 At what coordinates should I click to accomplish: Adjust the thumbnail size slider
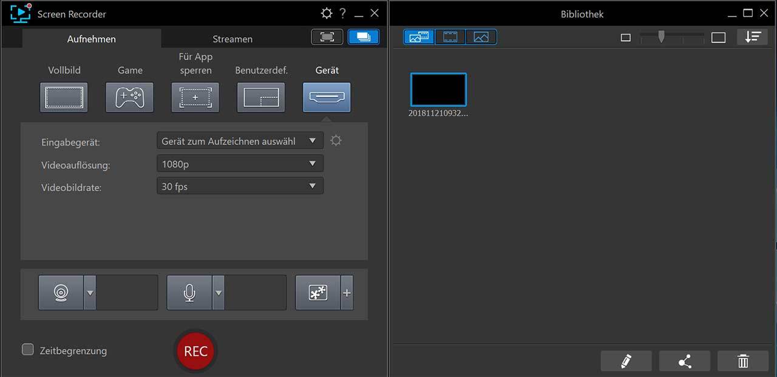click(661, 38)
